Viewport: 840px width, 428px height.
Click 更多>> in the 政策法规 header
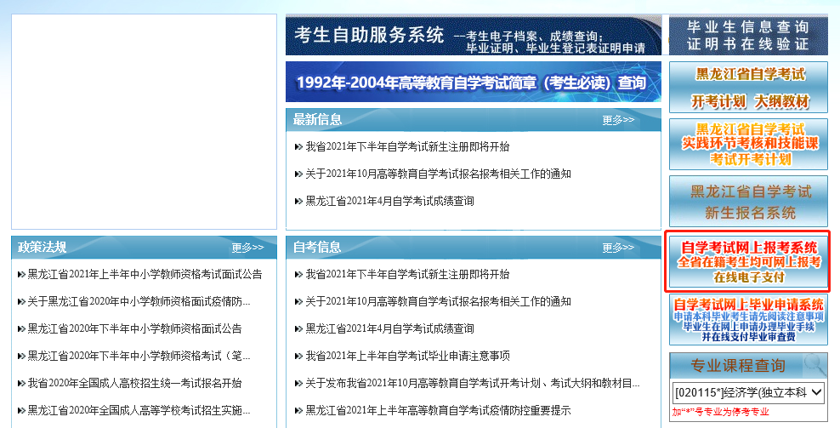coord(247,248)
